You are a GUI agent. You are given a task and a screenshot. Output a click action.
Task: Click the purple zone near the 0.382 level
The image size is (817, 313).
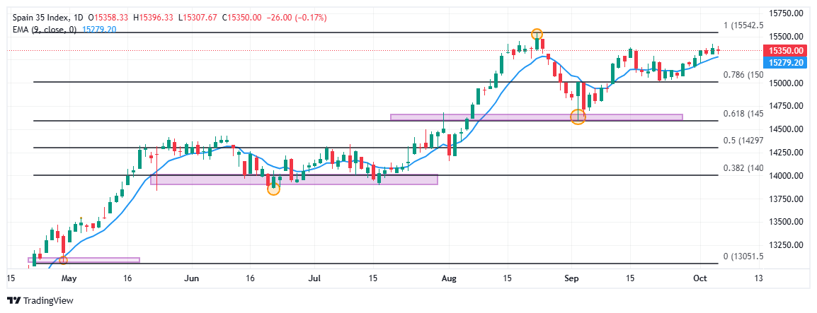(x=294, y=179)
